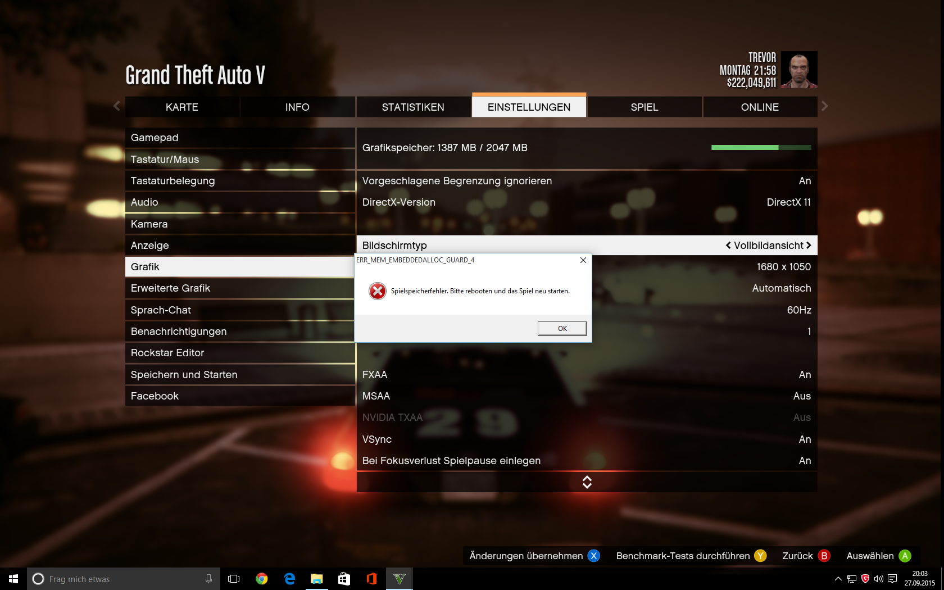Image resolution: width=944 pixels, height=590 pixels.
Task: Toggle the MSAA setting
Action: 587,396
